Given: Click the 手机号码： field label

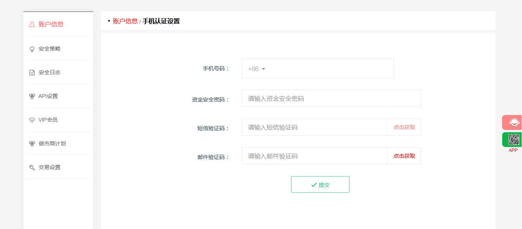Looking at the screenshot, I should pyautogui.click(x=216, y=69).
